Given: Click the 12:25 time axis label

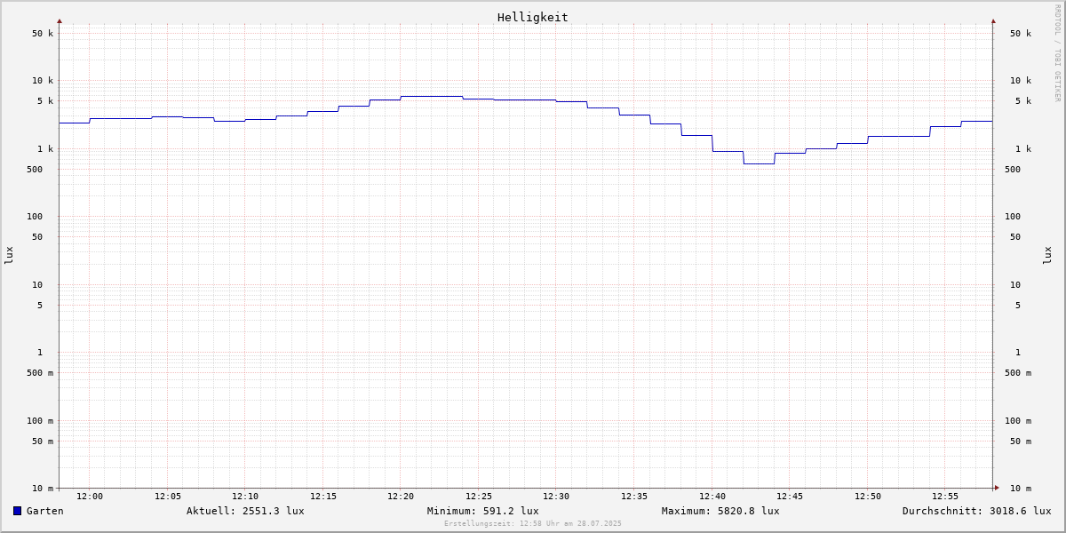Looking at the screenshot, I should tap(479, 497).
